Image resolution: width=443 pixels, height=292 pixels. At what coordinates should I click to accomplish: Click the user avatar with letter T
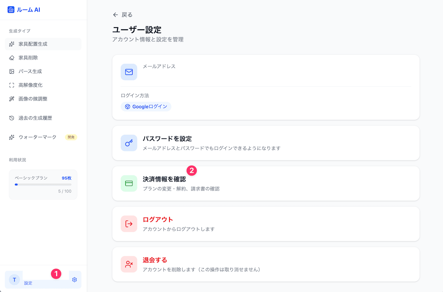(14, 279)
